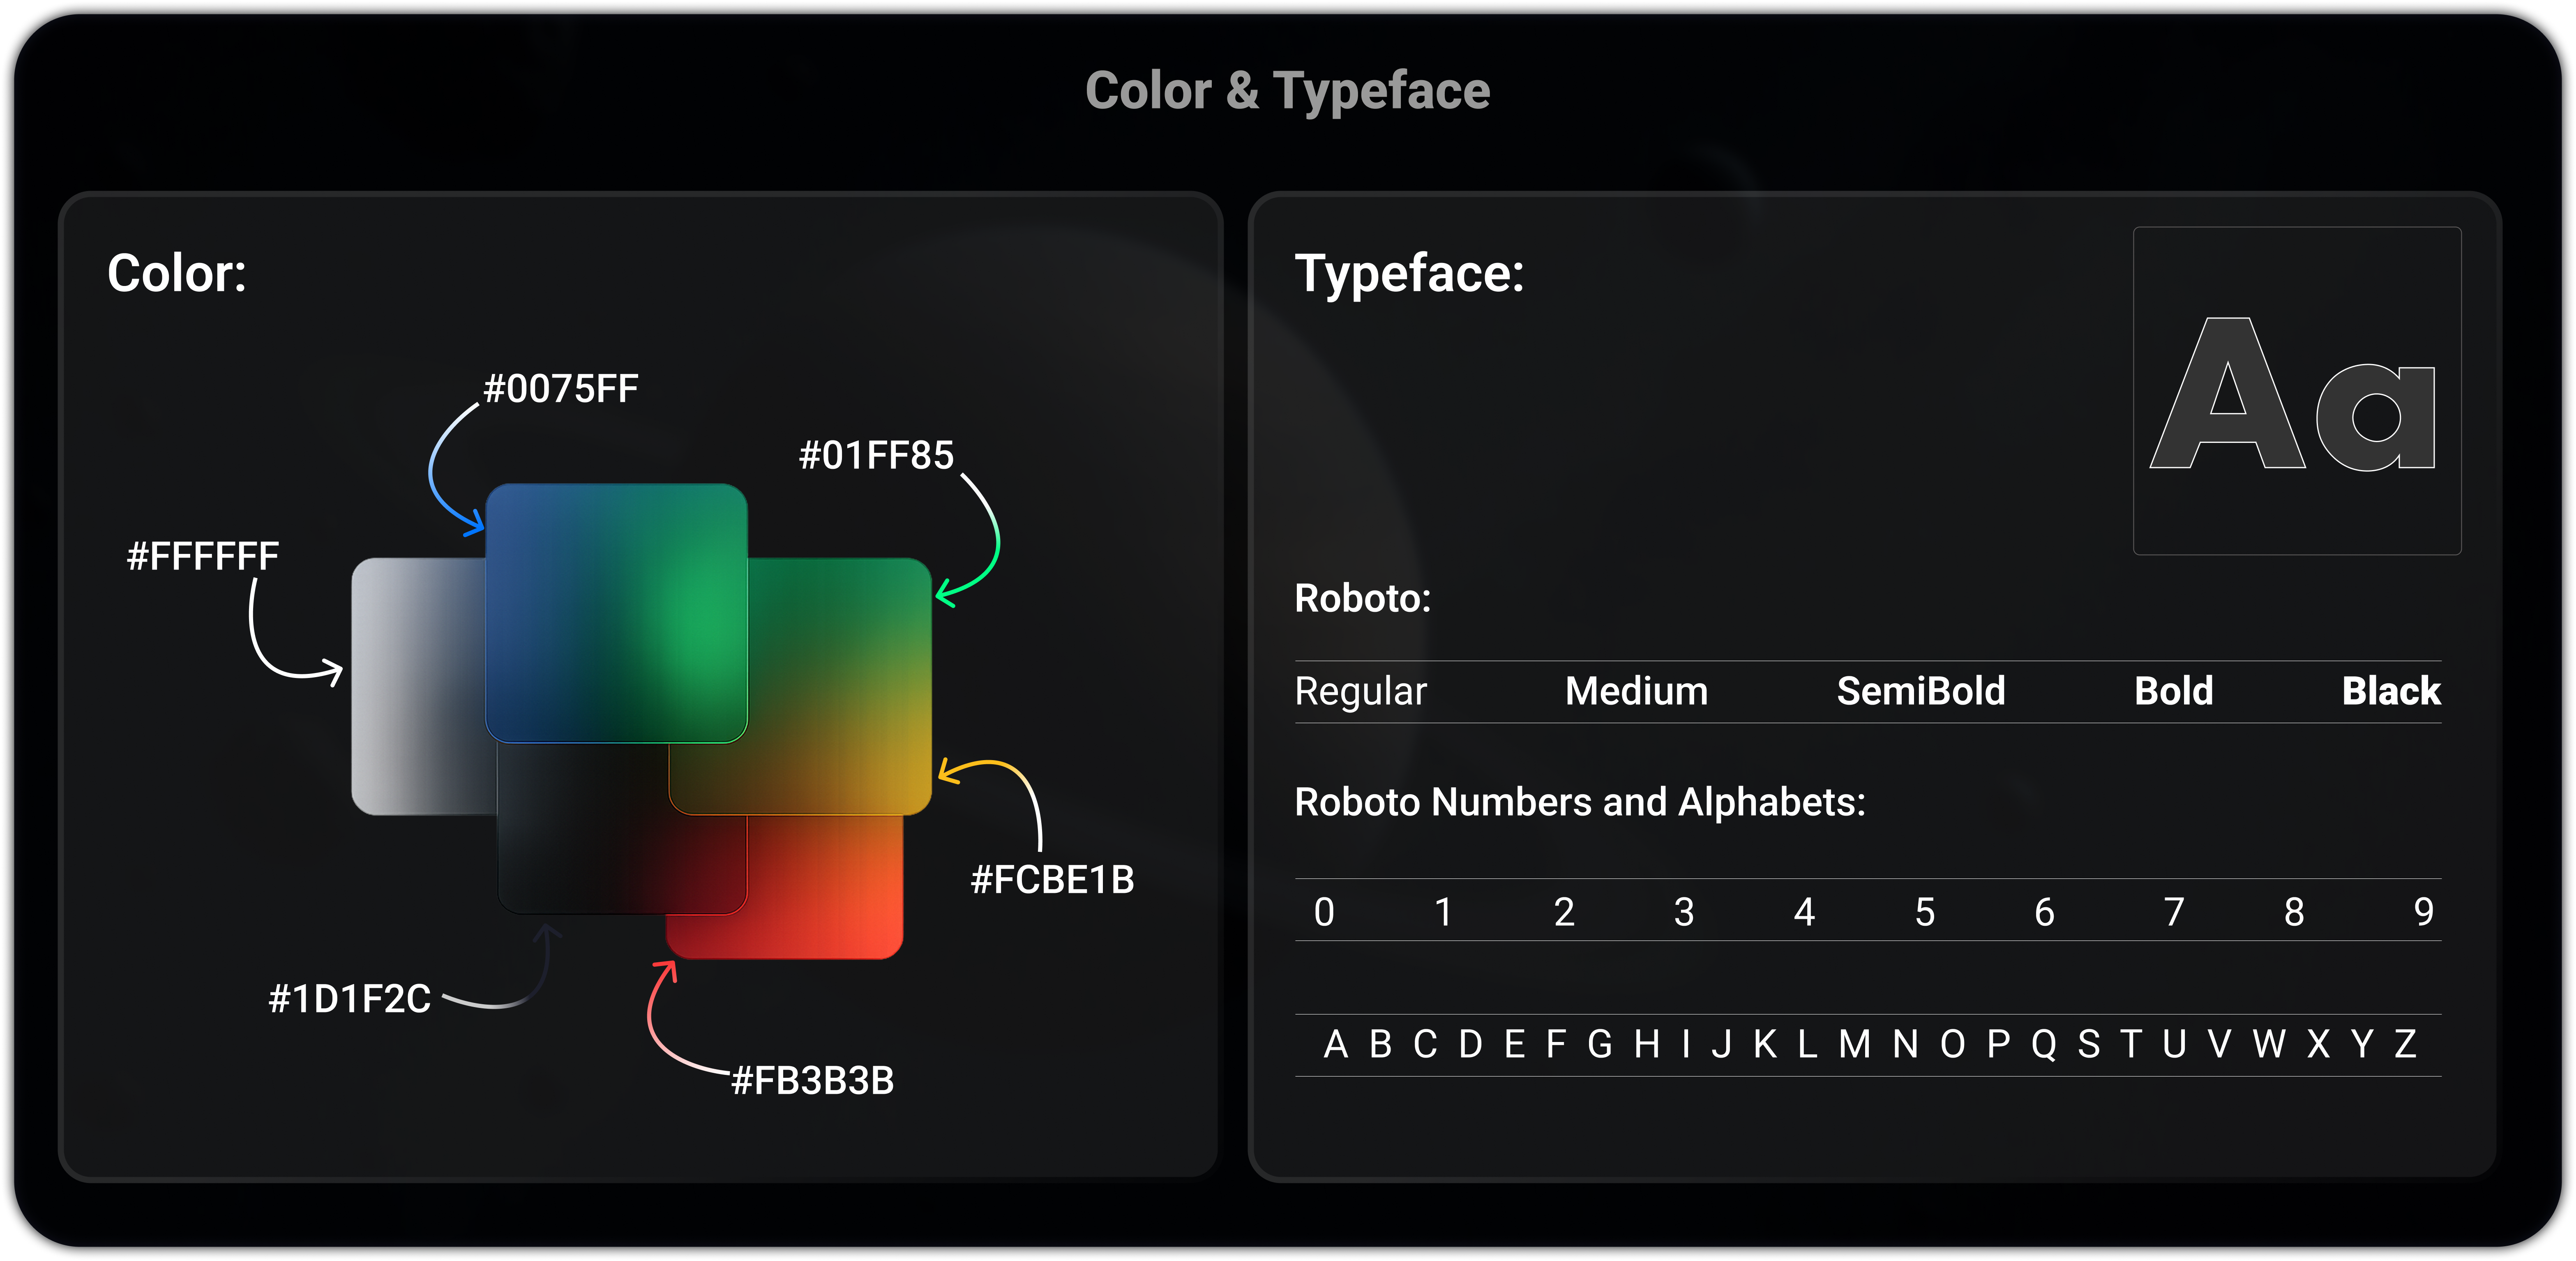This screenshot has width=2576, height=1261.
Task: Click the #01FF85 hex code label
Action: tap(877, 455)
